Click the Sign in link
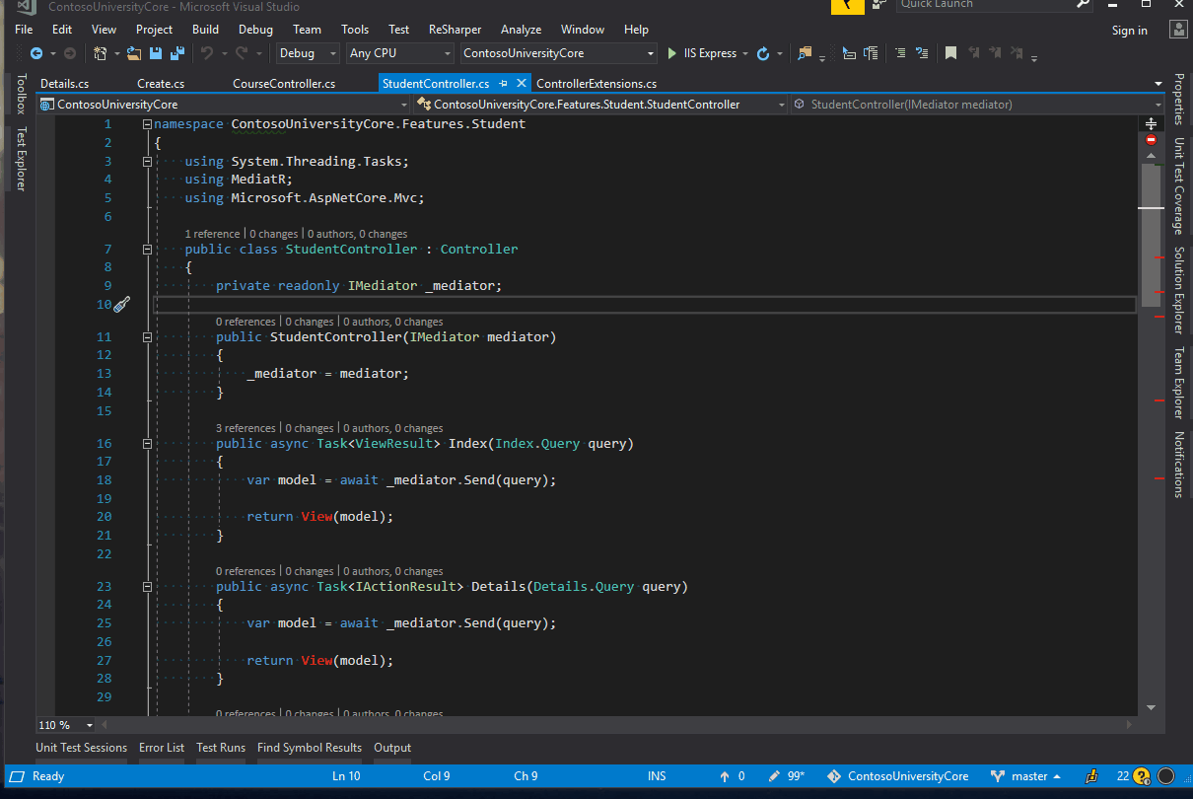 (1130, 30)
